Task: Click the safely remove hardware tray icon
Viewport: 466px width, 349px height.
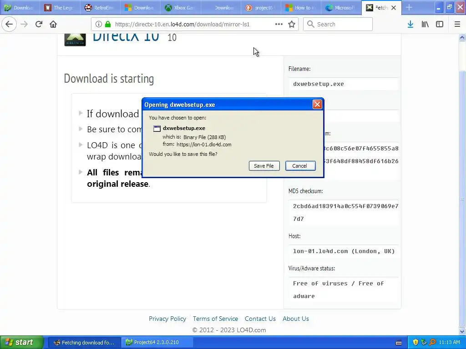Action: click(424, 342)
